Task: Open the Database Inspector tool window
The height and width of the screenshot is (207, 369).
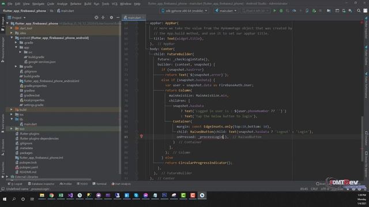Action: [x=41, y=184]
